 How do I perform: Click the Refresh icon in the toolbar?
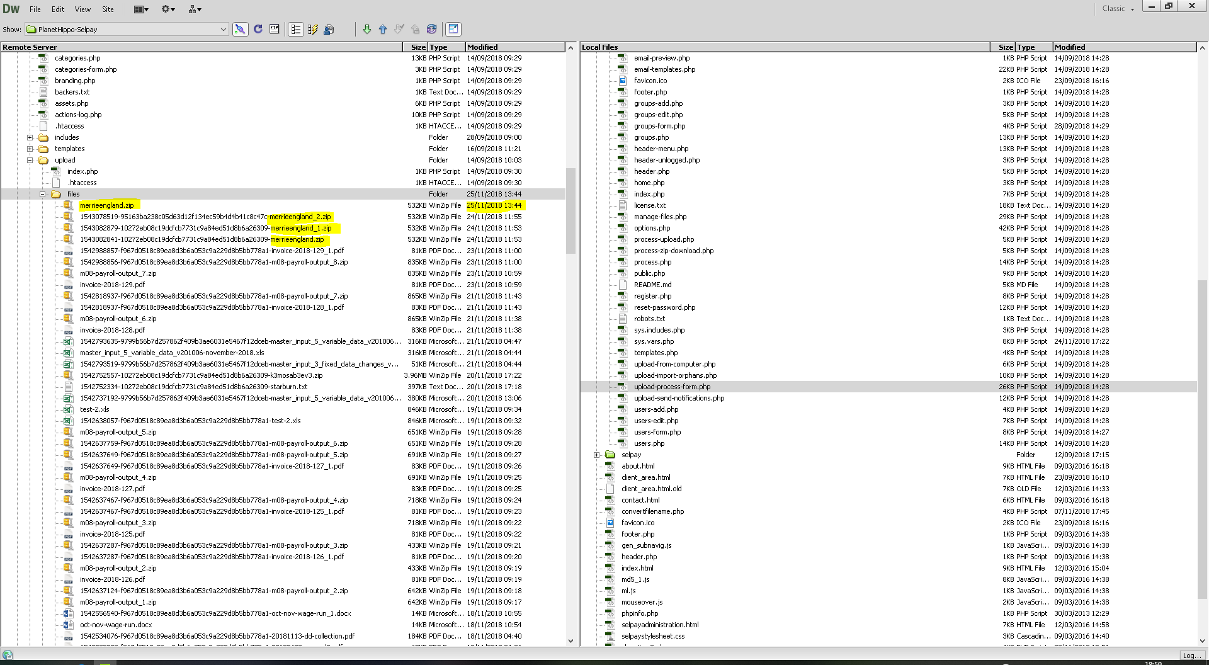pyautogui.click(x=257, y=29)
